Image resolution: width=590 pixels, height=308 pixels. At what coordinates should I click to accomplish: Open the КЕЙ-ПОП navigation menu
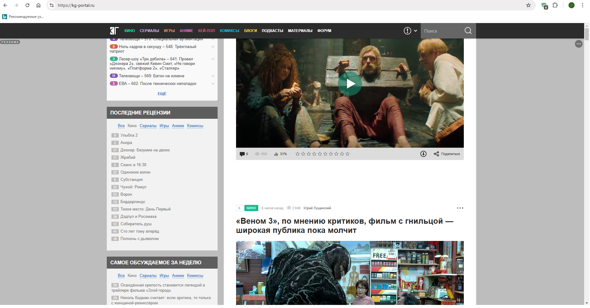pyautogui.click(x=207, y=31)
